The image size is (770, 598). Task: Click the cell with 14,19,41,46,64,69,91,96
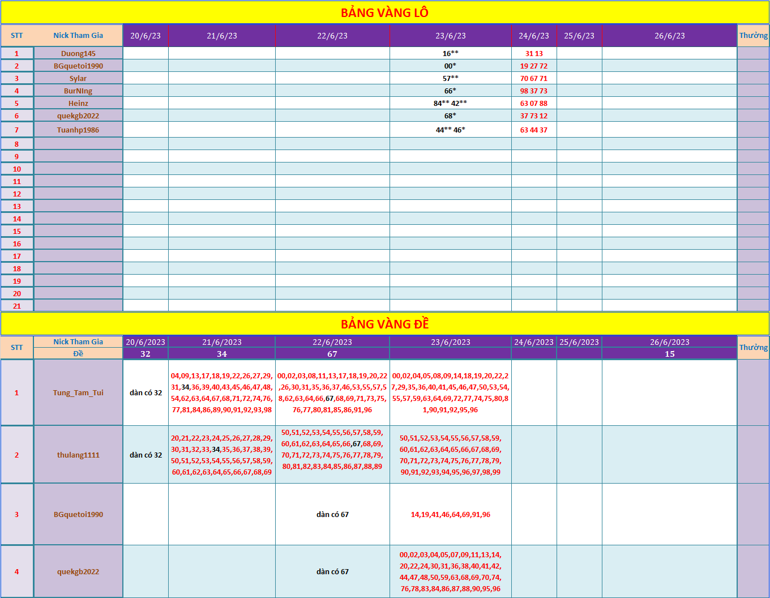tap(450, 514)
